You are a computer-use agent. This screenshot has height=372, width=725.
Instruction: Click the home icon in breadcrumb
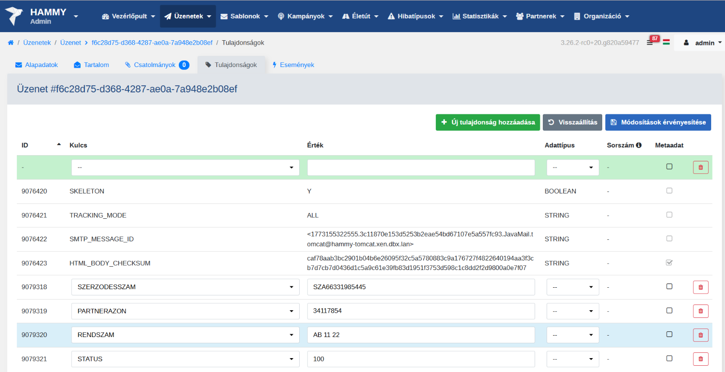coord(11,43)
